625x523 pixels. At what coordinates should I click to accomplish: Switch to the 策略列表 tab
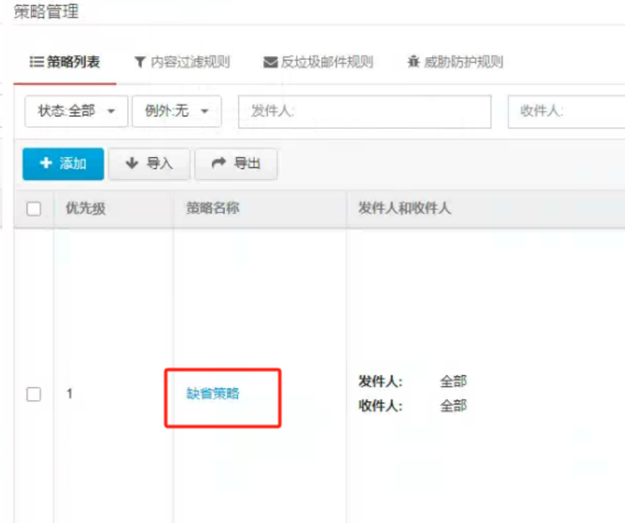(x=65, y=62)
